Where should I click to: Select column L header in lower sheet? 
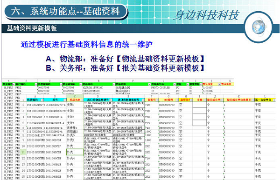click(x=265, y=96)
